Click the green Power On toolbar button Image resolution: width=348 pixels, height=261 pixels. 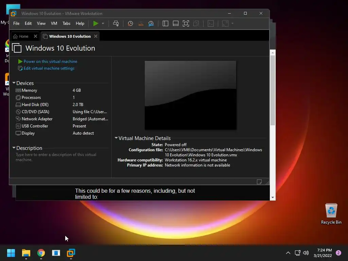coord(95,23)
